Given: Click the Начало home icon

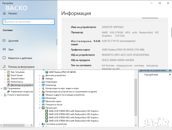Looking at the screenshot, I should (x=4, y=14).
